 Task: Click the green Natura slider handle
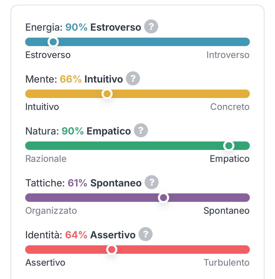pyautogui.click(x=229, y=146)
